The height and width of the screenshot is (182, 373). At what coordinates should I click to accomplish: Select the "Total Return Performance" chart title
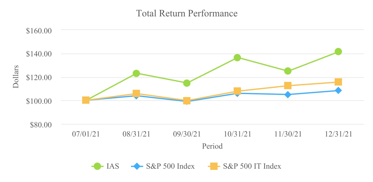click(187, 14)
